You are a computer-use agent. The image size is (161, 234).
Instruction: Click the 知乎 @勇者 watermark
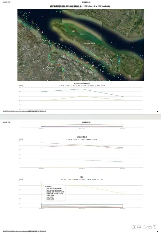(144, 227)
